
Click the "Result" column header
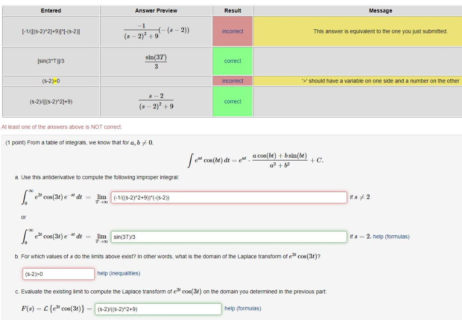pyautogui.click(x=233, y=10)
